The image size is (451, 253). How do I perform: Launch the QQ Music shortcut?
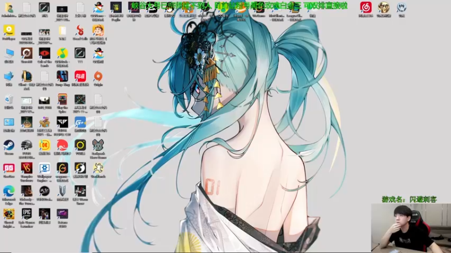pyautogui.click(x=63, y=53)
